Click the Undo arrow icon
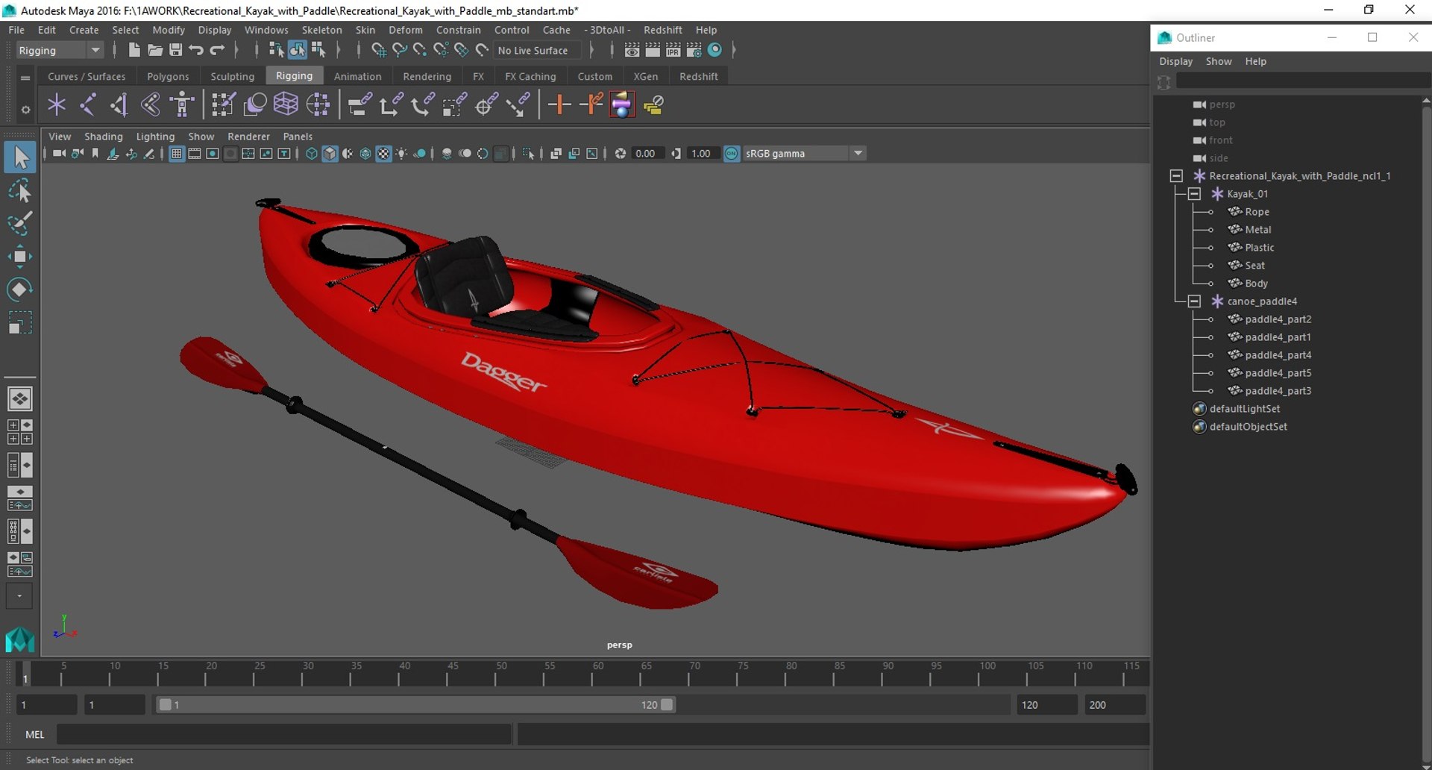The image size is (1432, 770). [196, 50]
